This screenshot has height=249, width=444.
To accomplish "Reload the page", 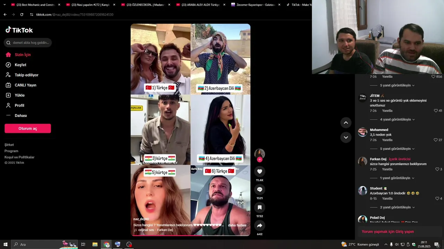I will click(22, 15).
